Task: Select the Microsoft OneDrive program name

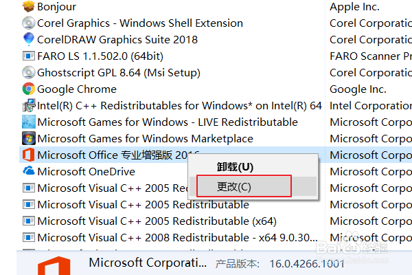Action: tap(86, 171)
